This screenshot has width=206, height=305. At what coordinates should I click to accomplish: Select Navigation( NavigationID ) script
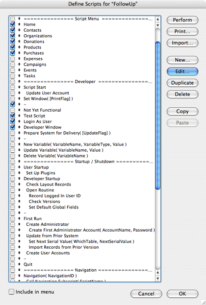click(x=82, y=276)
